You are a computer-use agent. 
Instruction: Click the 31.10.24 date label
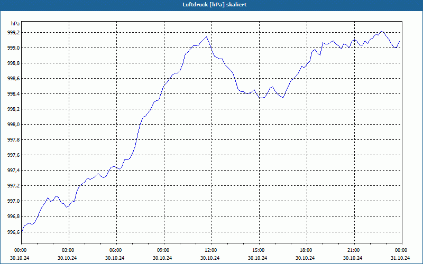point(400,258)
